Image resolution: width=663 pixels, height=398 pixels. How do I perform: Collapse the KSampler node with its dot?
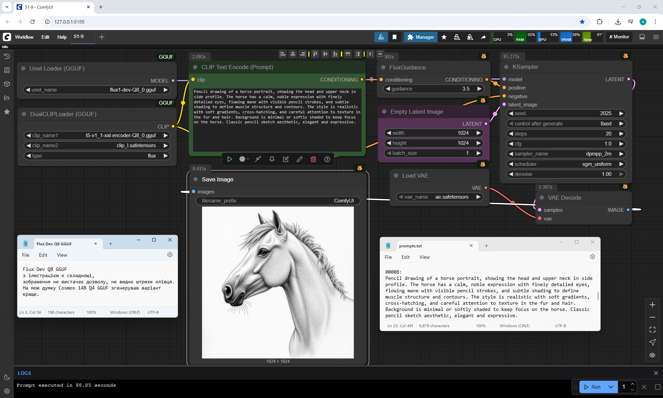(506, 67)
